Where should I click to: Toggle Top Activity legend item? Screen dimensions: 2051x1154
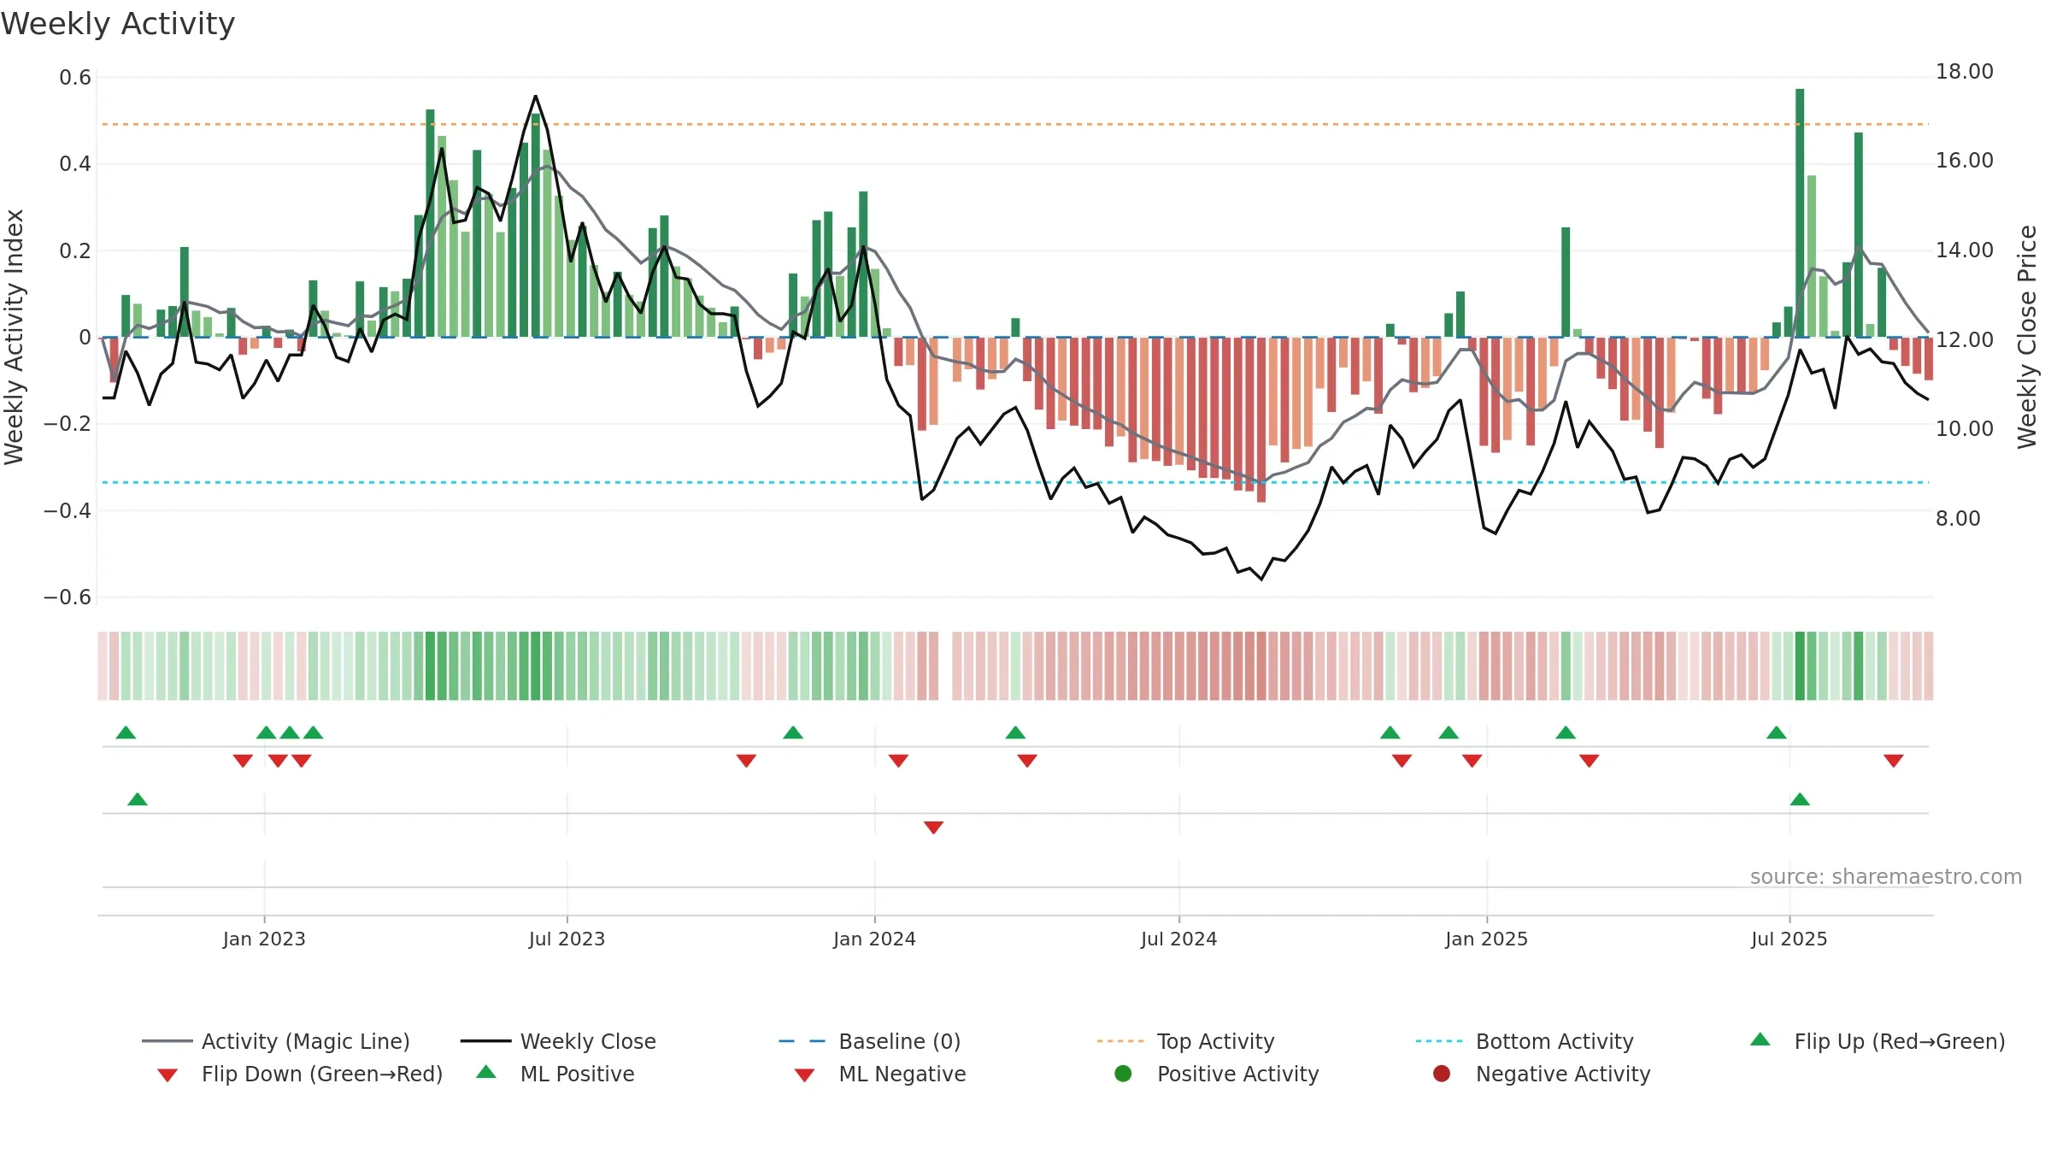pos(1186,1041)
